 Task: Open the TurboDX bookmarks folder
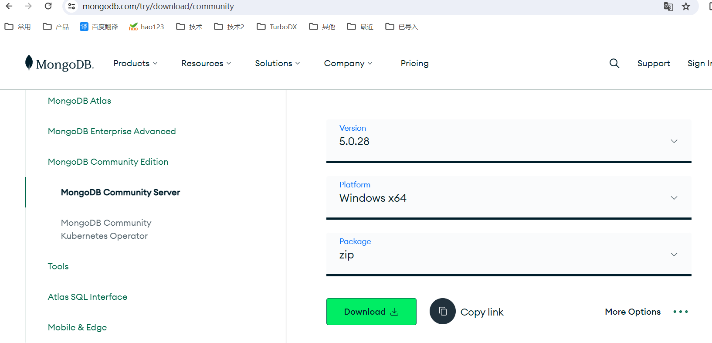point(277,27)
